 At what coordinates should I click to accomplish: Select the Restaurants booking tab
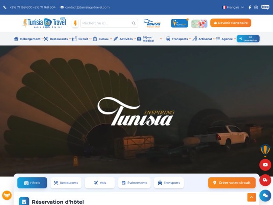pyautogui.click(x=66, y=183)
